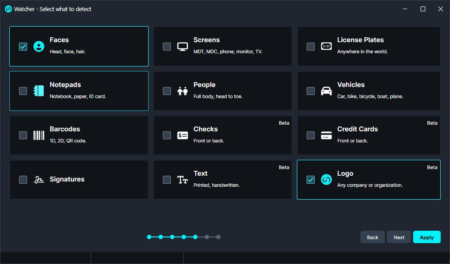
Task: Tick the People checkbox
Action: tap(167, 91)
